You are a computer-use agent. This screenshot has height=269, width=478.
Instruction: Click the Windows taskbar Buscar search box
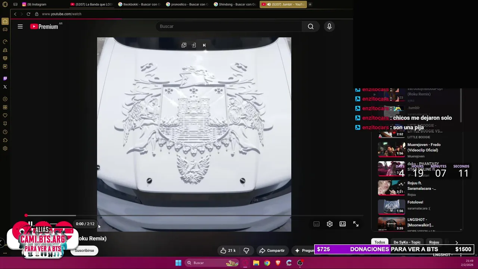click(212, 263)
